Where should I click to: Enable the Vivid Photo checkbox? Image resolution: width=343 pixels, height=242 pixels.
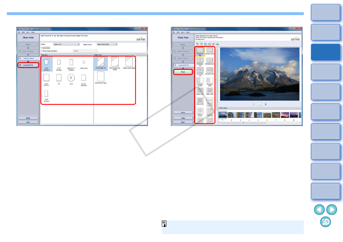coord(42,48)
